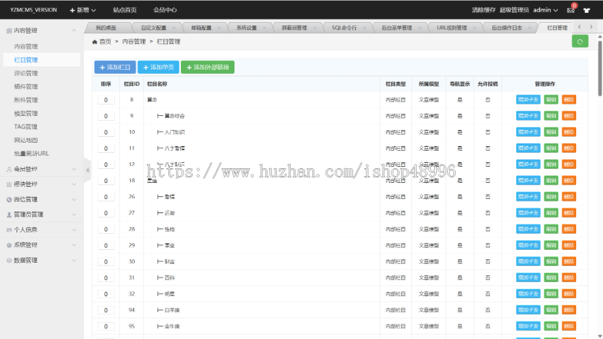
Task: Click the home icon in breadcrumb
Action: pyautogui.click(x=94, y=42)
